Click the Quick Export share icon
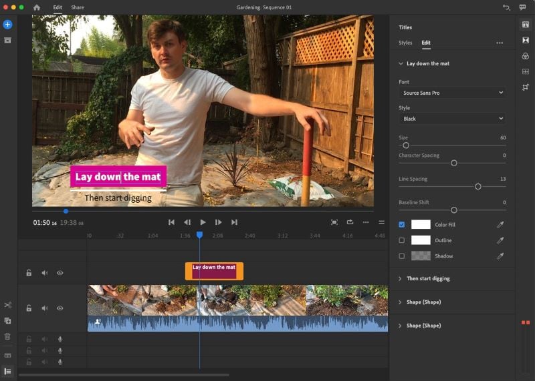The width and height of the screenshot is (535, 381). click(x=350, y=222)
